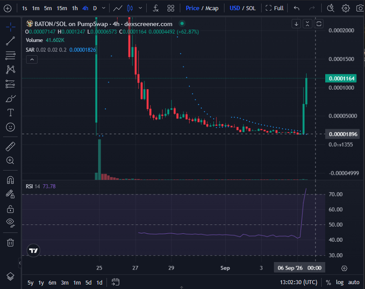Click the SAR indicator legend label
Viewport: 365px width, 289px height.
pyautogui.click(x=30, y=50)
